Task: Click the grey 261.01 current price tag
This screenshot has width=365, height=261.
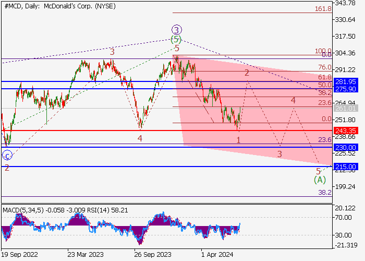Action: tap(346, 108)
